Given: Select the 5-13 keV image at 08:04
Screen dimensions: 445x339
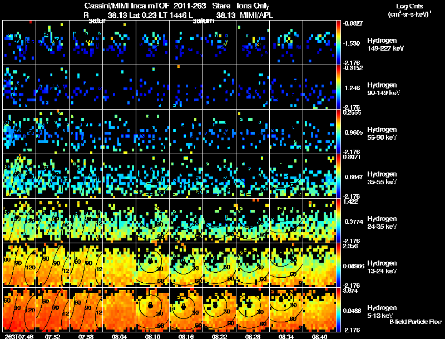Looking at the screenshot, I should (x=119, y=309).
